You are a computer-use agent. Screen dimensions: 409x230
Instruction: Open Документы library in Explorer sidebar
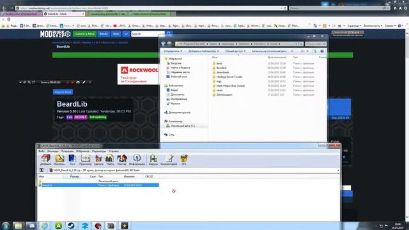point(177,95)
